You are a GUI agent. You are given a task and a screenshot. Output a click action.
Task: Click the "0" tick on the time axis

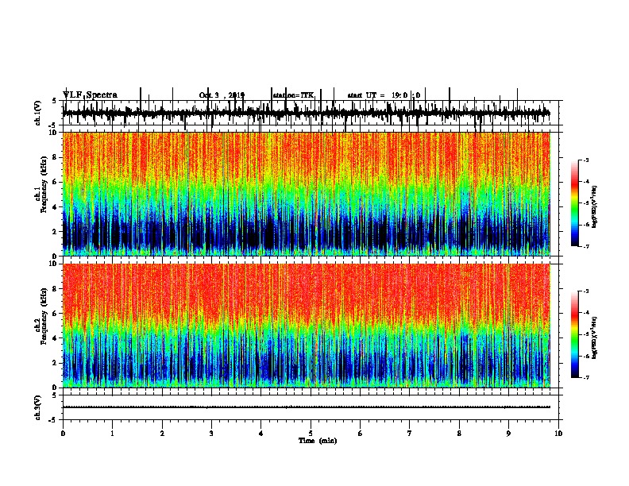click(63, 434)
